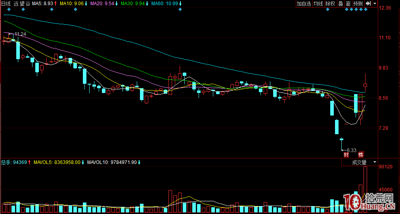Toggle 除权 ex-rights adjustment
The height and width of the screenshot is (214, 400).
[x=330, y=4]
